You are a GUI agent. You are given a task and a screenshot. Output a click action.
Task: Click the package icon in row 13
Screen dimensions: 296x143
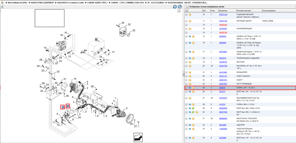[x=190, y=29]
